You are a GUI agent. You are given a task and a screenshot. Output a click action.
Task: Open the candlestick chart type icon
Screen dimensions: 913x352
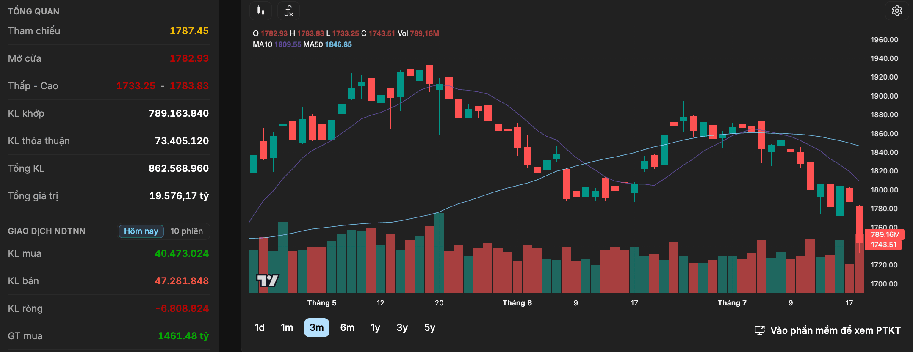pyautogui.click(x=261, y=11)
